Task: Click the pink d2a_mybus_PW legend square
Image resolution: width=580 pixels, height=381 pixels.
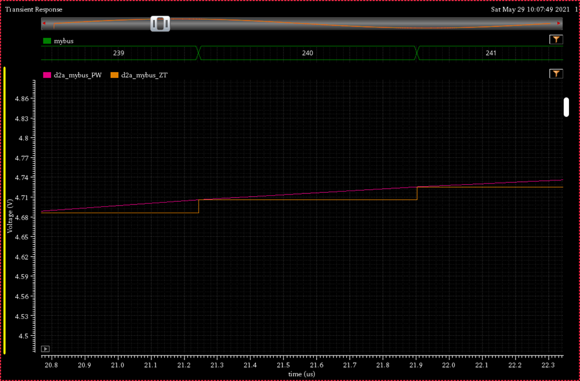Action: (x=47, y=74)
